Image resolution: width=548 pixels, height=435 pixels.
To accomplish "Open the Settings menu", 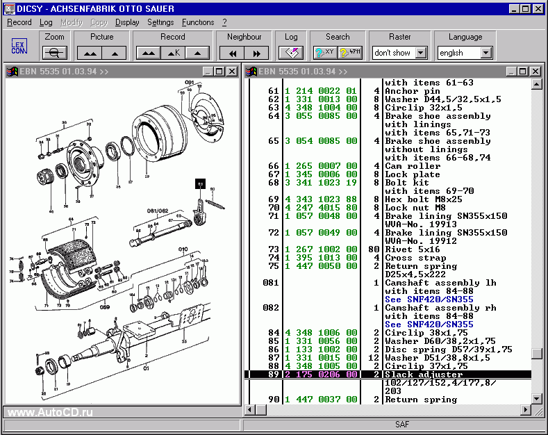I will (x=160, y=22).
